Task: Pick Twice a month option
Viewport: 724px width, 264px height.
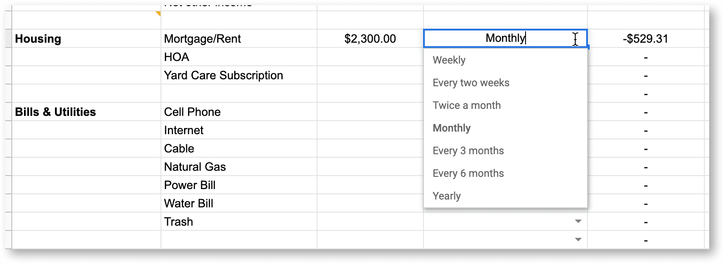Action: point(505,105)
